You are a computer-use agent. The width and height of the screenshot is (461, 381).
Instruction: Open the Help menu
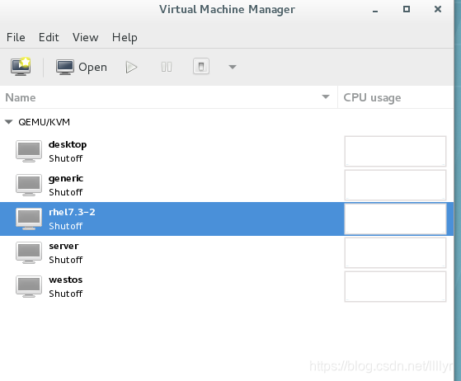125,38
